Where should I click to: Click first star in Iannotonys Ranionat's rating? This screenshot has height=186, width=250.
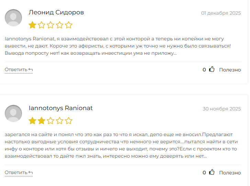[32, 121]
